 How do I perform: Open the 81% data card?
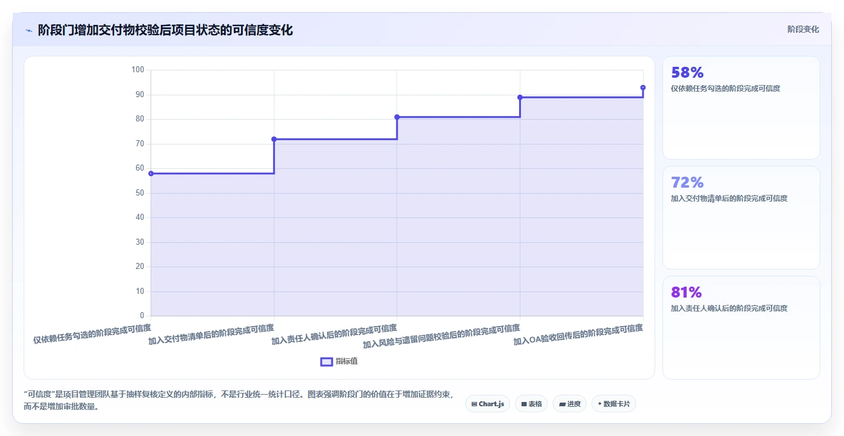coord(741,327)
